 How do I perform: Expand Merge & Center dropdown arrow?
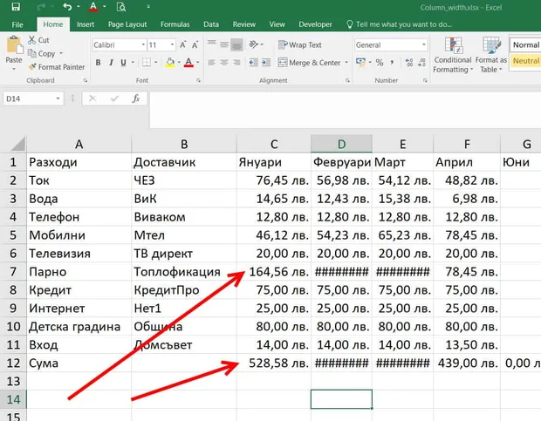coord(346,63)
